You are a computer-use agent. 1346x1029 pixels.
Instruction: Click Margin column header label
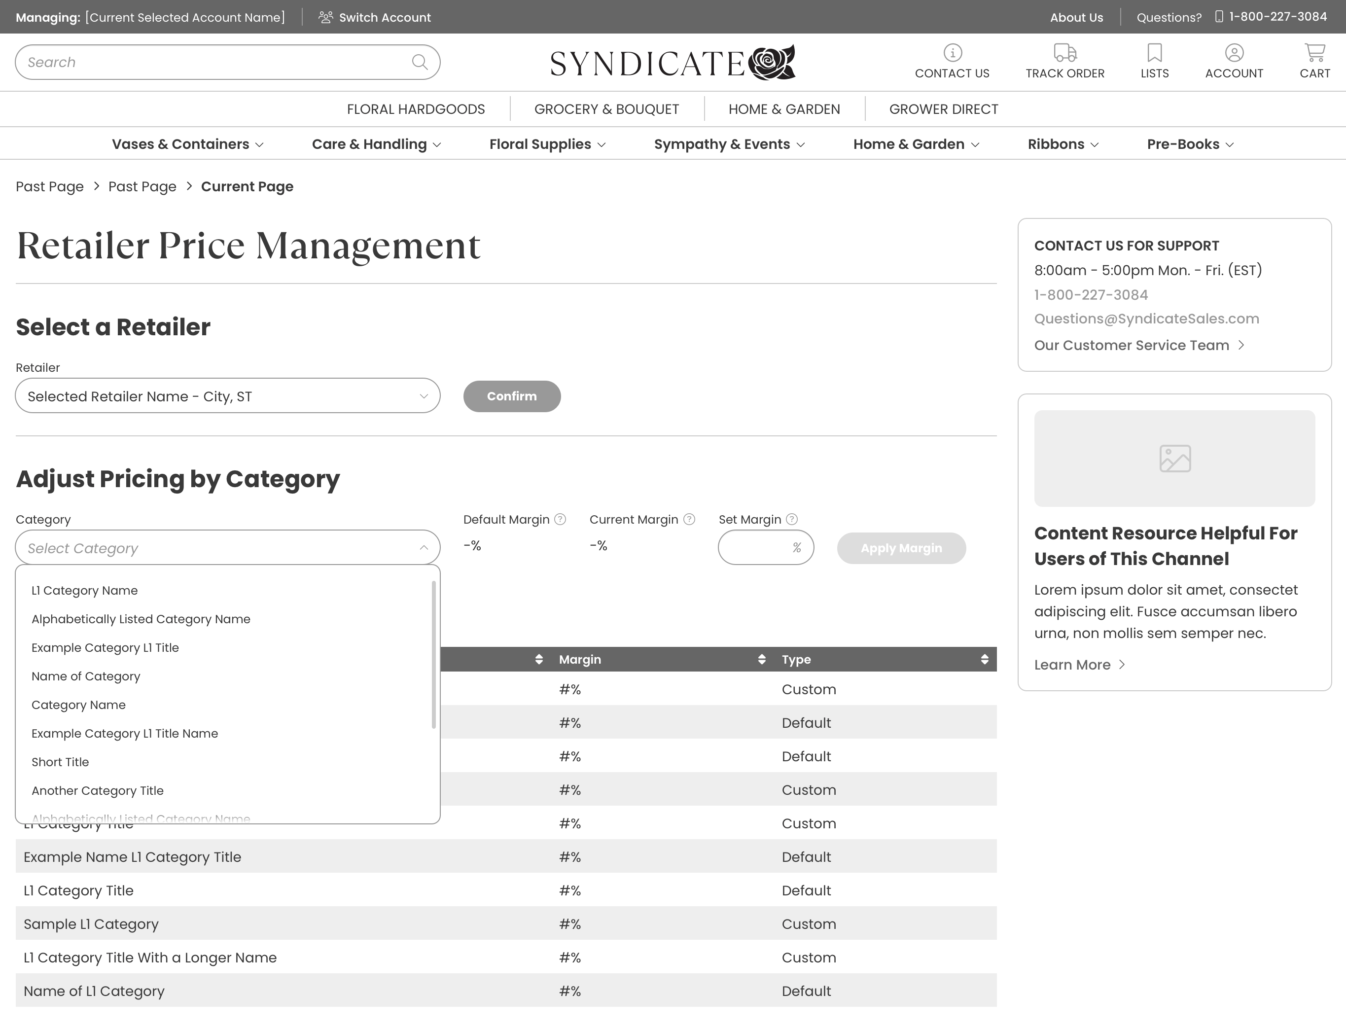pyautogui.click(x=579, y=659)
